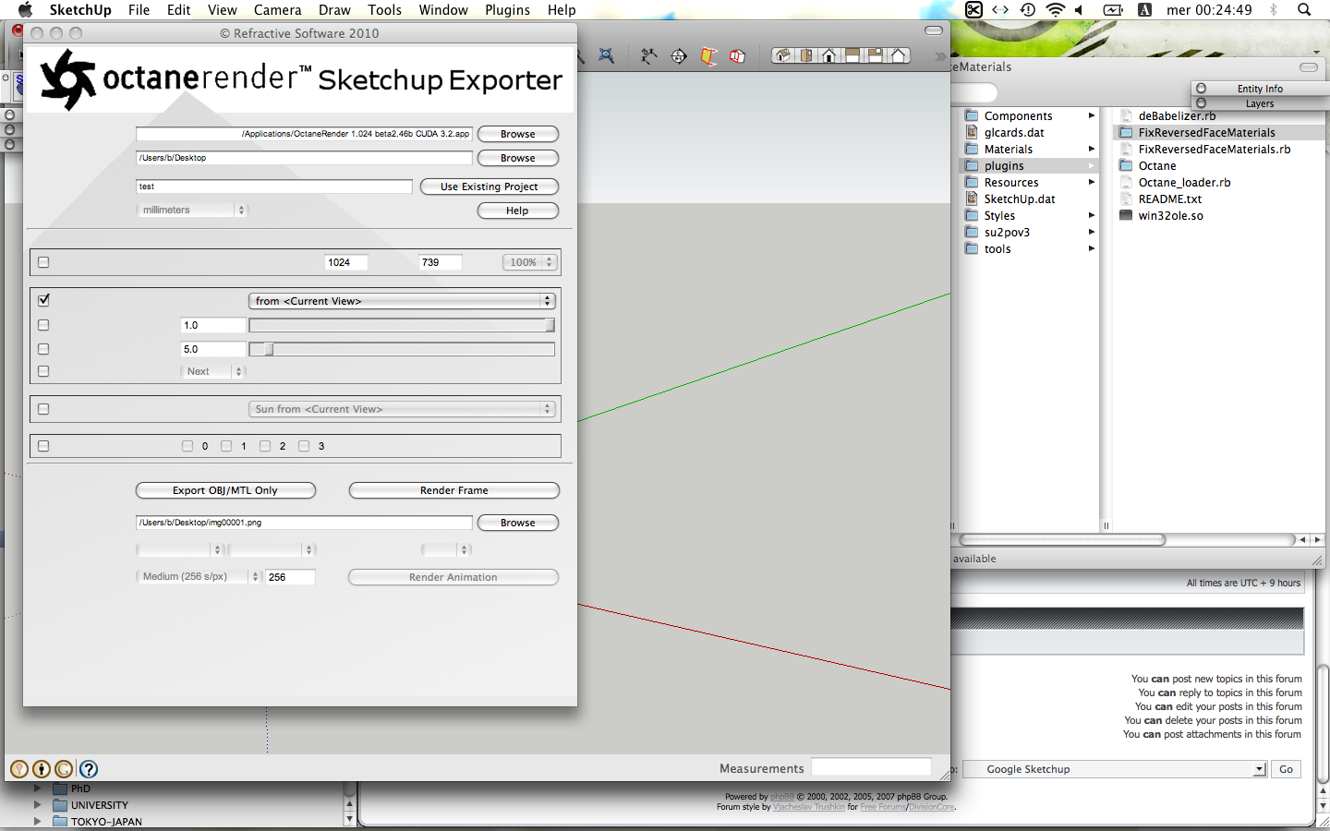The height and width of the screenshot is (831, 1330).
Task: Uncheck the camera 'from <Current View>' checkbox
Action: [x=43, y=300]
